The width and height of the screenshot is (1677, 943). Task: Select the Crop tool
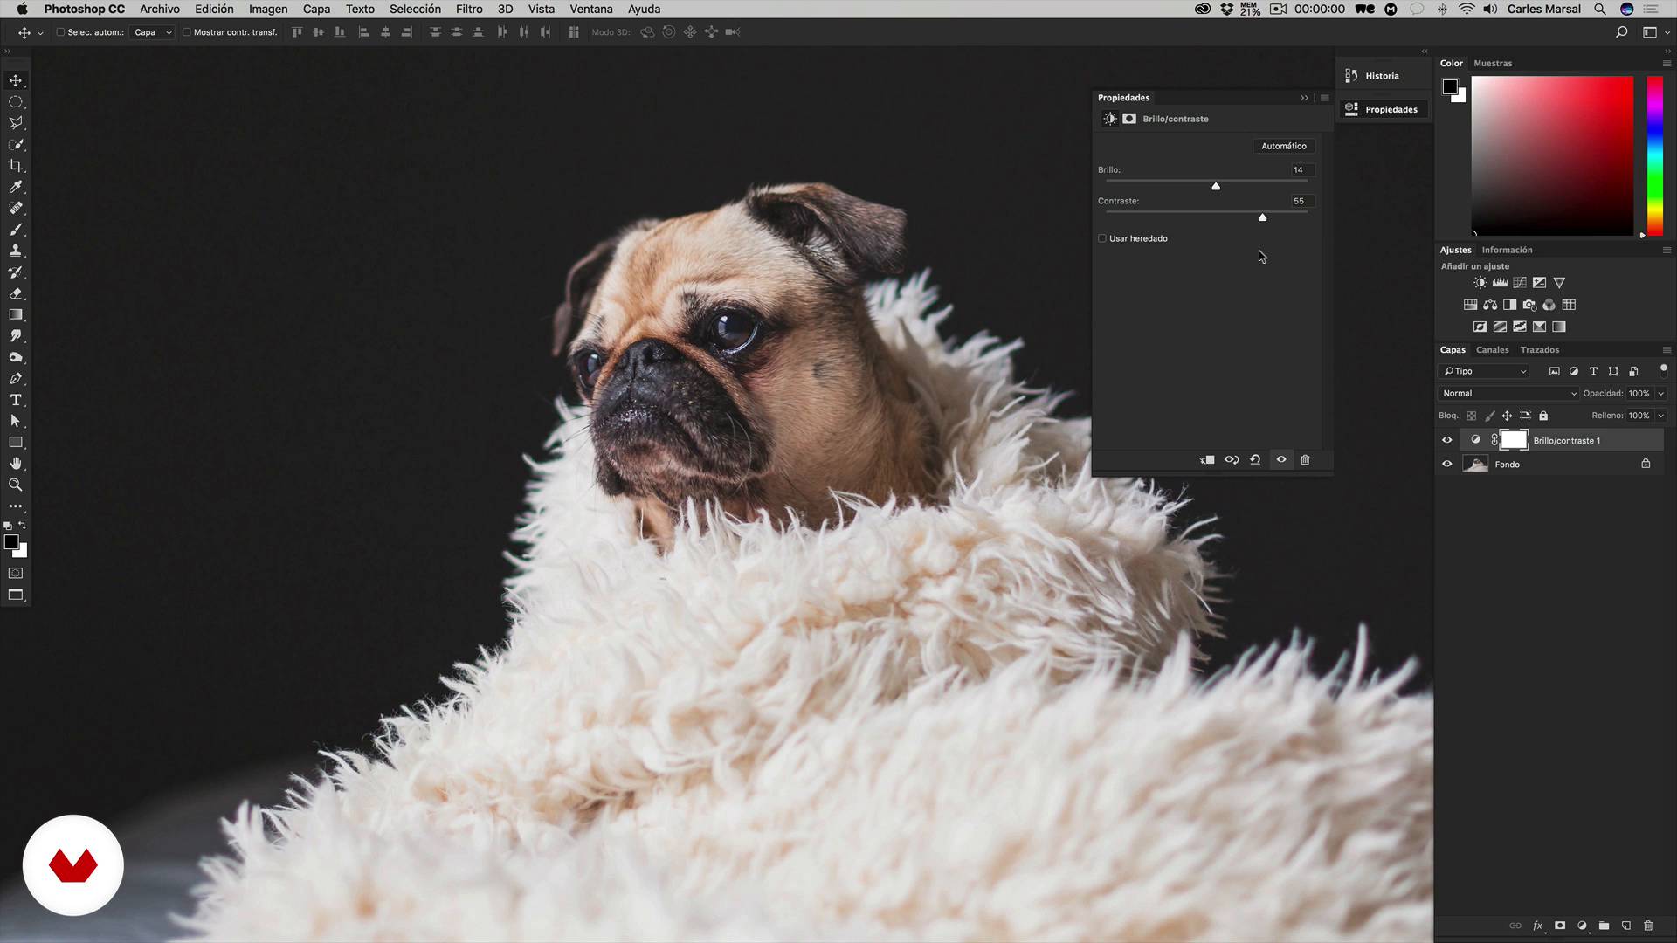(16, 166)
